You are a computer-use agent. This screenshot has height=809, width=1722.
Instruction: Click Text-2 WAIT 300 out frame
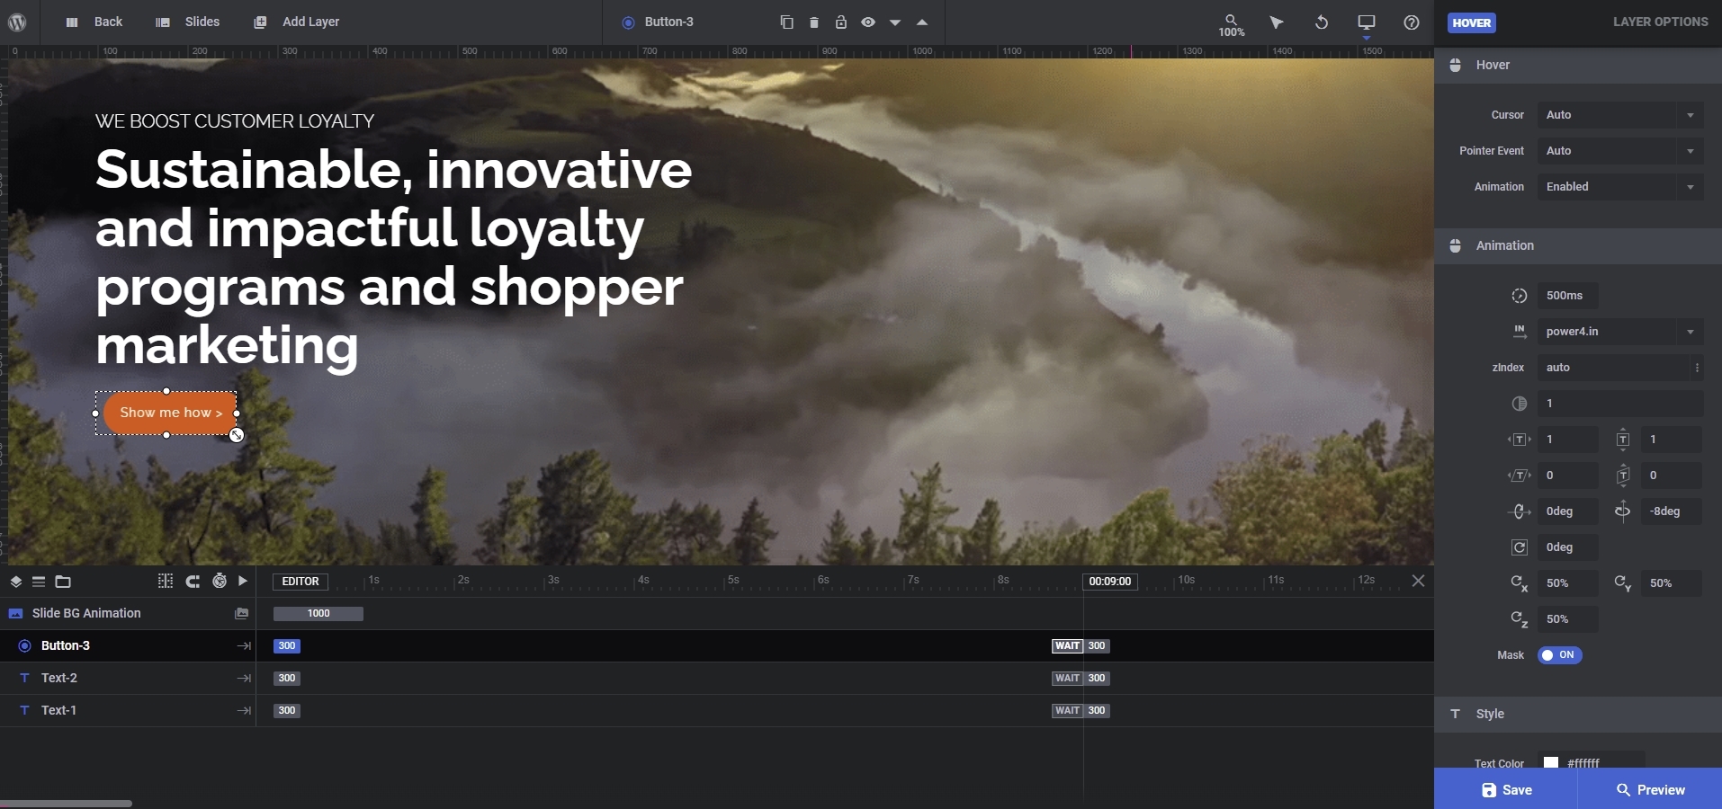pyautogui.click(x=1081, y=679)
